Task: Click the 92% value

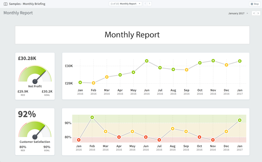Action: pyautogui.click(x=27, y=114)
